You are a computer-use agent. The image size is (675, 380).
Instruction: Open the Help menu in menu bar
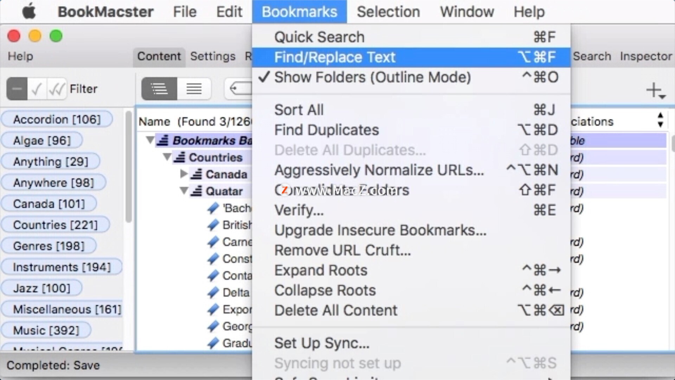coord(529,12)
